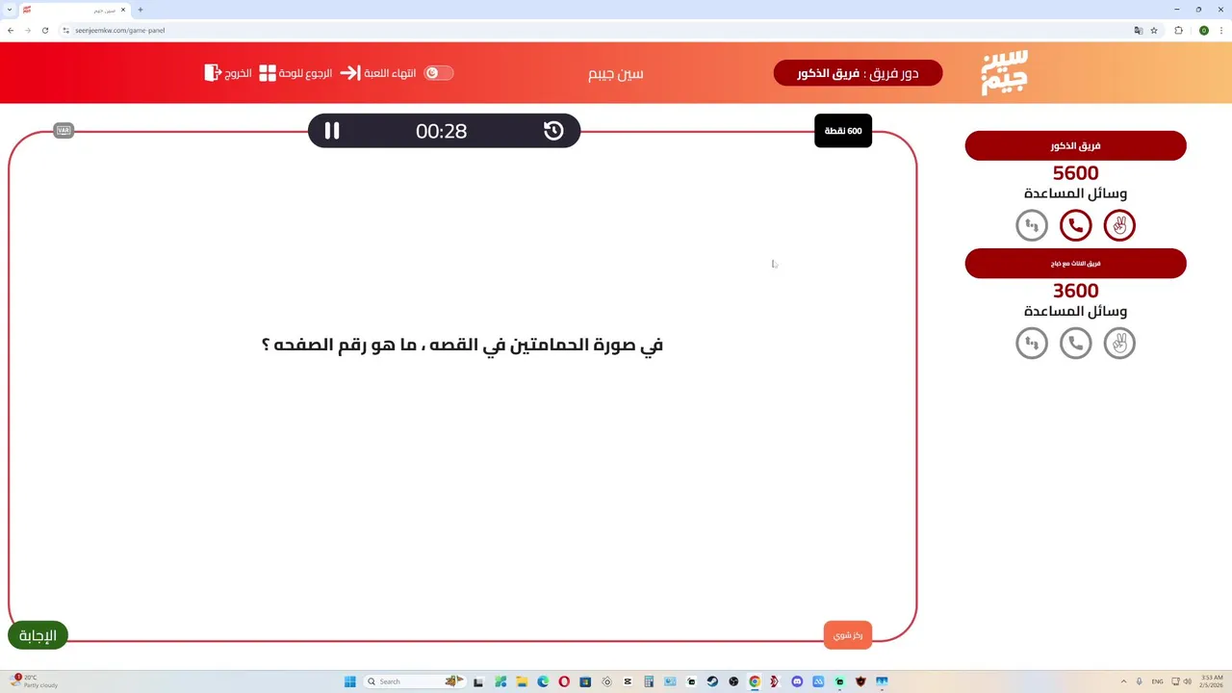1232x693 pixels.
Task: Click the 5600 team score
Action: pyautogui.click(x=1075, y=174)
